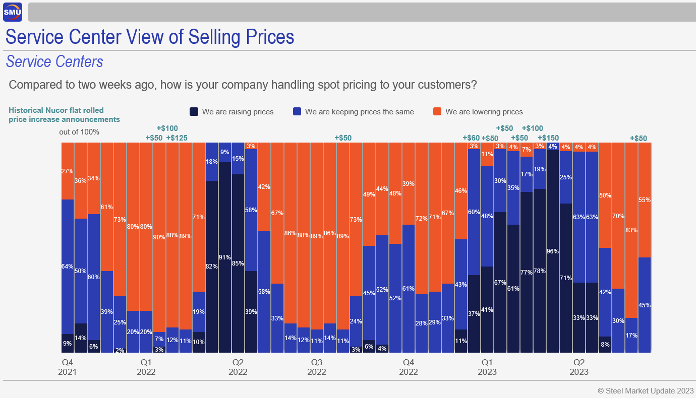Click the +$125 price increase annotation
This screenshot has width=696, height=398.
pos(176,138)
